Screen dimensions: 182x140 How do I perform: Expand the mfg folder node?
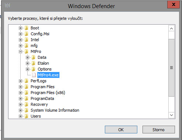20,46
